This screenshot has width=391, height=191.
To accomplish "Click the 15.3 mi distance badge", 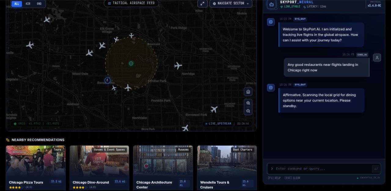I will (56, 182).
